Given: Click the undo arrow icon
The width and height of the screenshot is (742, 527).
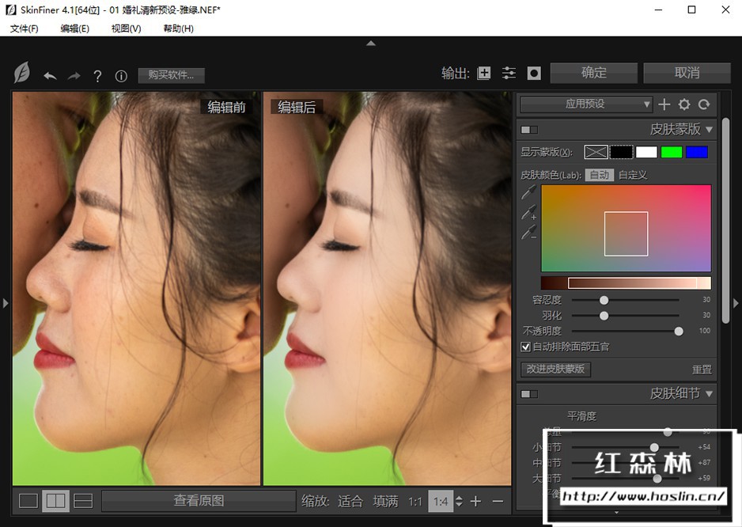Looking at the screenshot, I should (50, 76).
